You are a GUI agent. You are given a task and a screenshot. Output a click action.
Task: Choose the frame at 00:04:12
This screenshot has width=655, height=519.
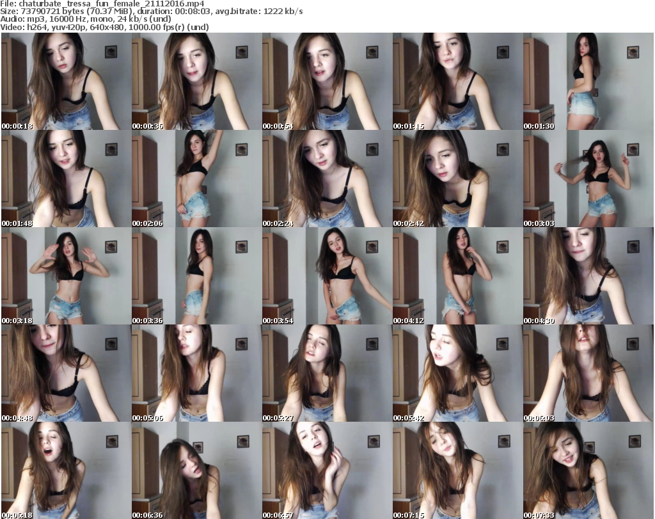point(457,276)
